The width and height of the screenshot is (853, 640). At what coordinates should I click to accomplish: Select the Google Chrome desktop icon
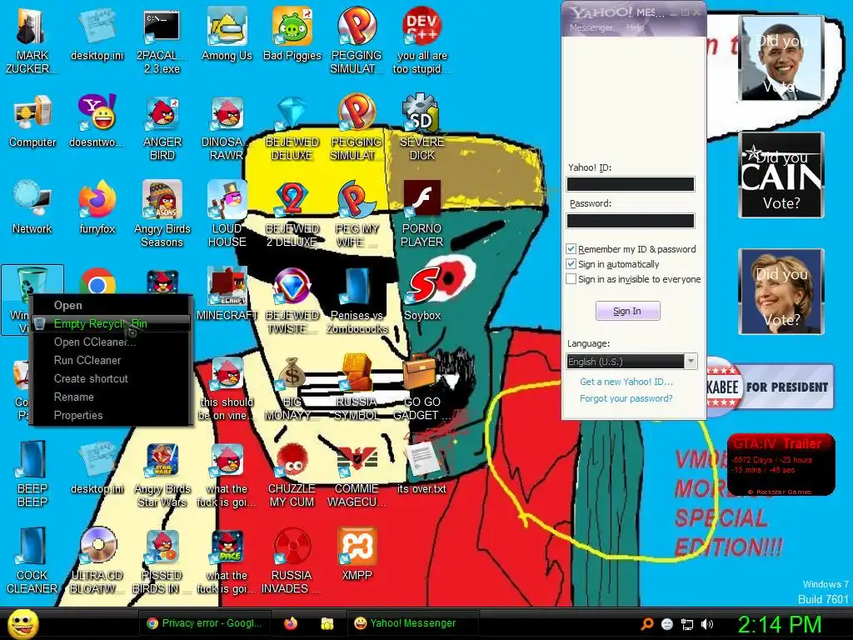tap(97, 282)
